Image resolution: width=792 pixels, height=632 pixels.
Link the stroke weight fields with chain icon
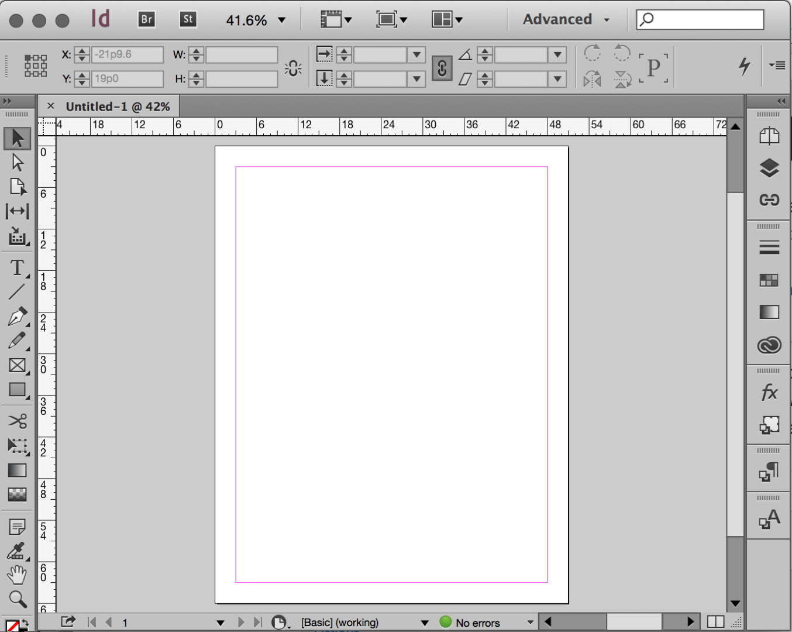coord(442,68)
